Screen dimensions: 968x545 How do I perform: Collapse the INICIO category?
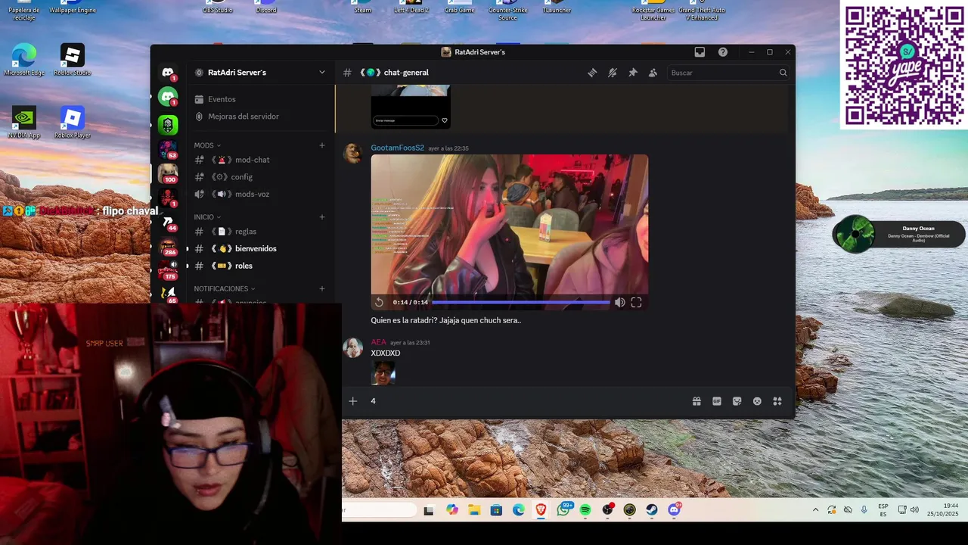[206, 217]
